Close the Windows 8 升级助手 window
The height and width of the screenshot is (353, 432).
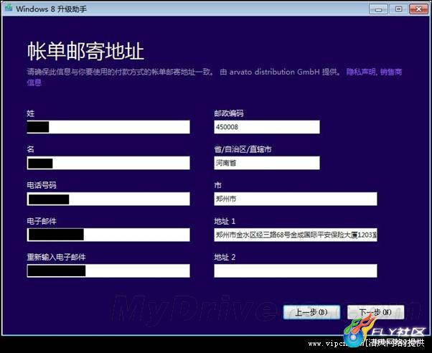tap(418, 9)
